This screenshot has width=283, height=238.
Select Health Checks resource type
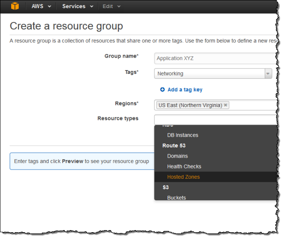[184, 167]
